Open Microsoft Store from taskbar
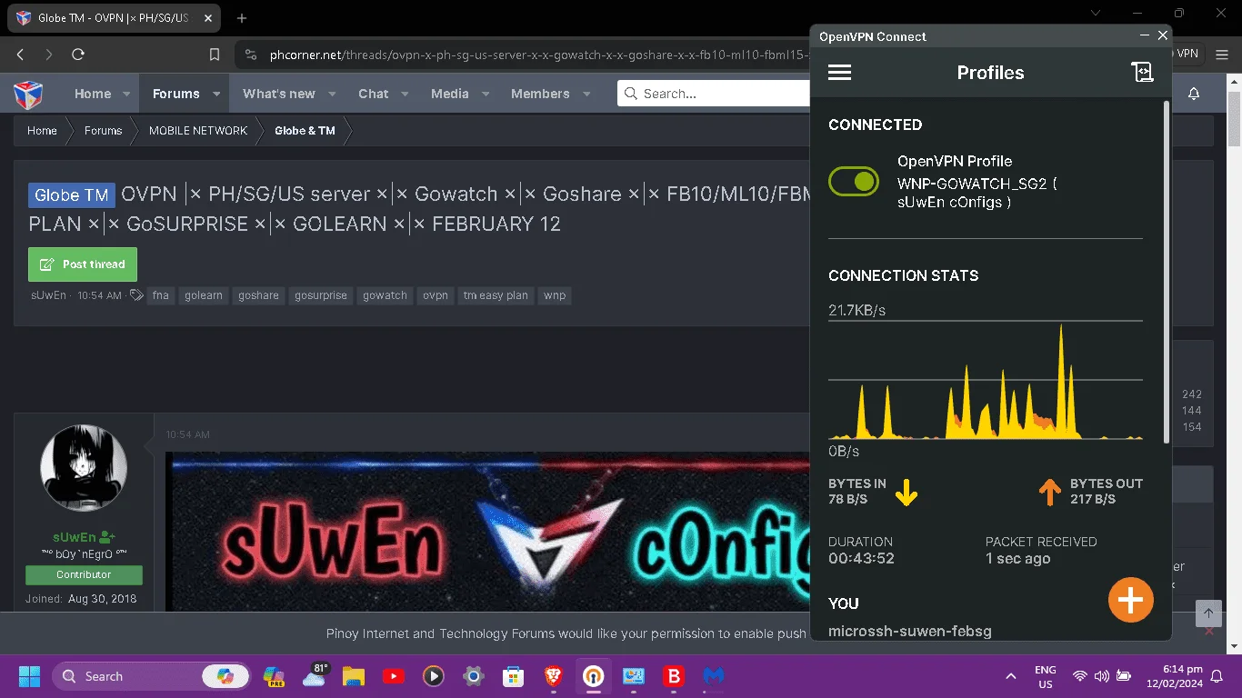Screen dimensions: 1242x698 [x=513, y=676]
